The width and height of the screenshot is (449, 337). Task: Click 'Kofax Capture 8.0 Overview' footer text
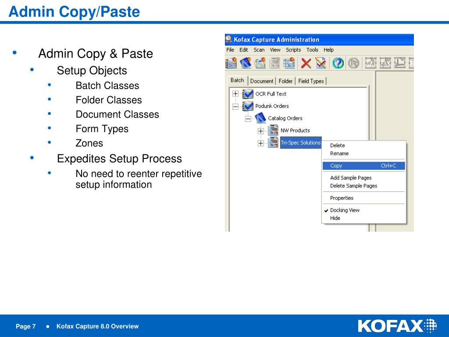pos(97,326)
